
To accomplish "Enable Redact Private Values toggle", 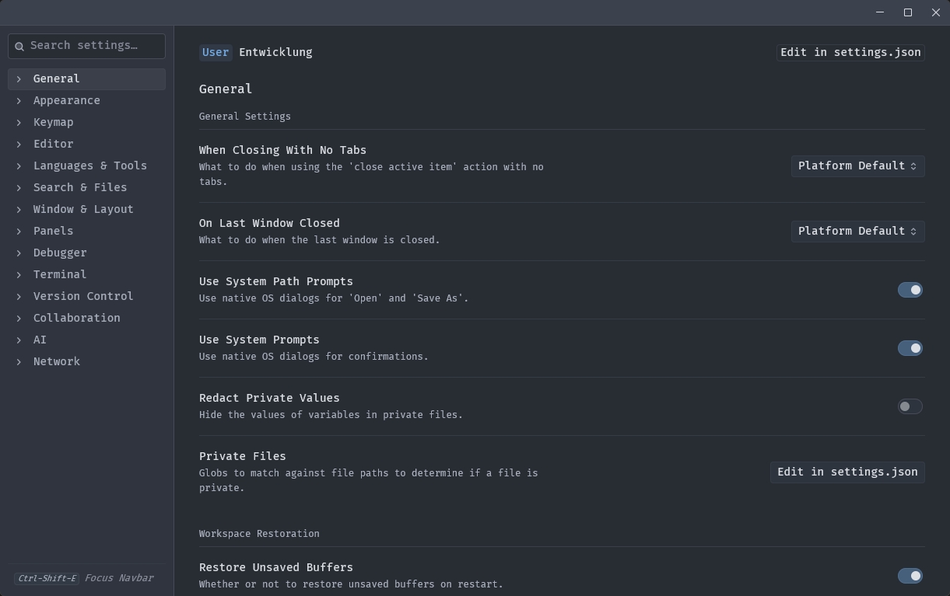I will 910,406.
